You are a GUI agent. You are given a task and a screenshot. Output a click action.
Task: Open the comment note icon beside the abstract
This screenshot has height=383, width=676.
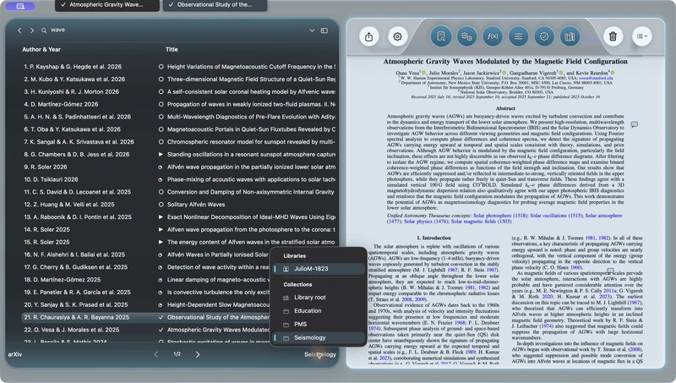tap(635, 124)
